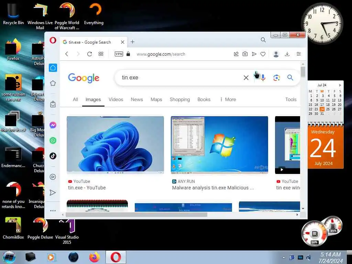The image size is (352, 264).
Task: Open sidebar Shopping bag panel
Action: [53, 104]
